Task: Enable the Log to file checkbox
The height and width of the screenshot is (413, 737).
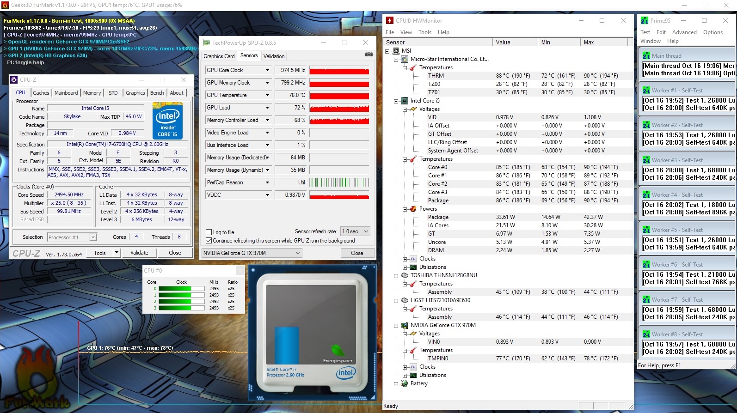Action: (x=209, y=232)
